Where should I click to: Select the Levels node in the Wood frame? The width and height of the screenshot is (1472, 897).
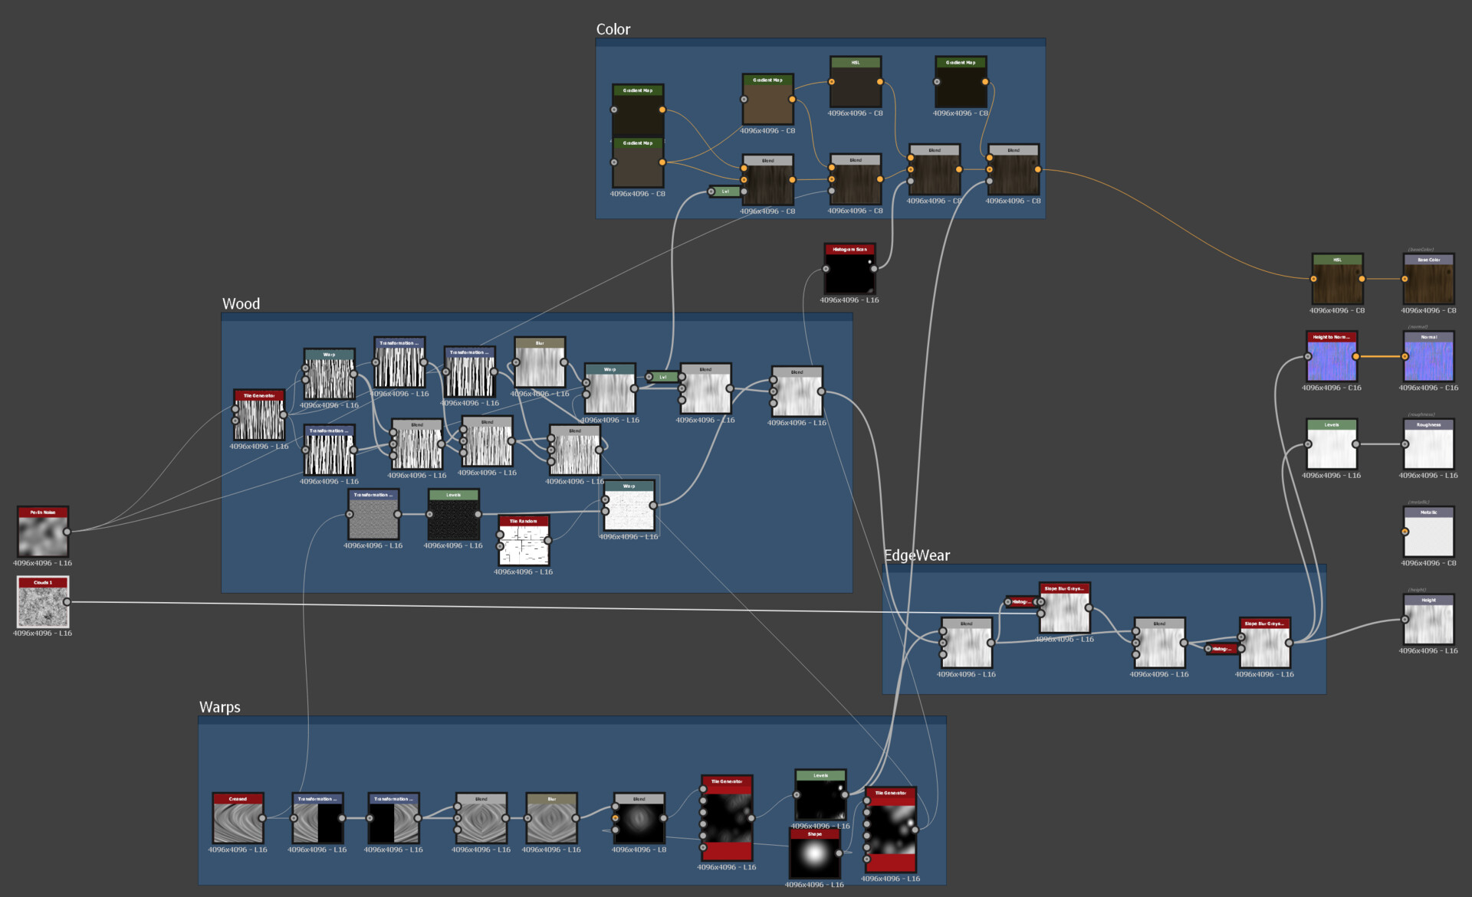(x=453, y=515)
